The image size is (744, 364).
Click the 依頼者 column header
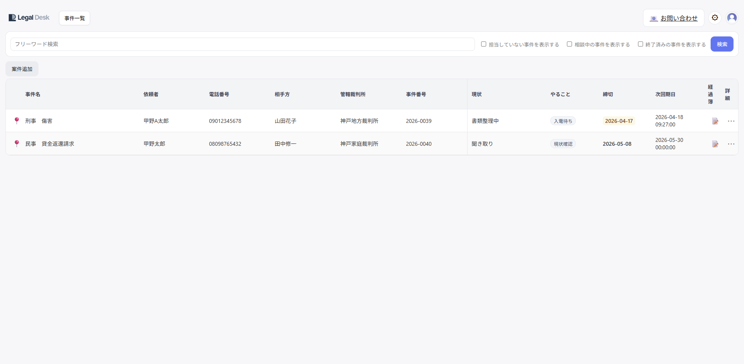pos(151,94)
